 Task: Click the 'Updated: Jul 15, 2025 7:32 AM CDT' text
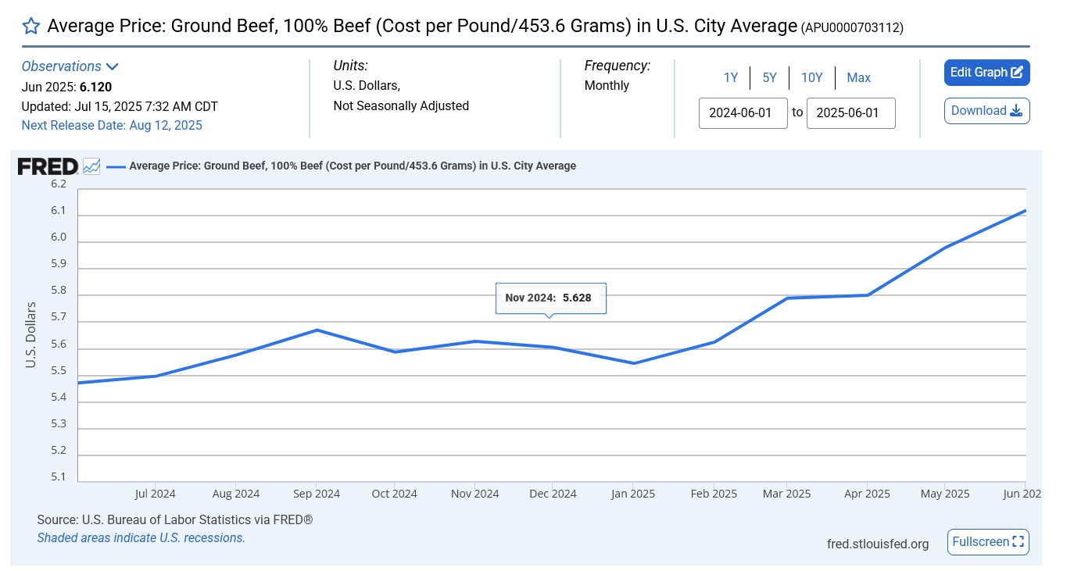click(120, 106)
